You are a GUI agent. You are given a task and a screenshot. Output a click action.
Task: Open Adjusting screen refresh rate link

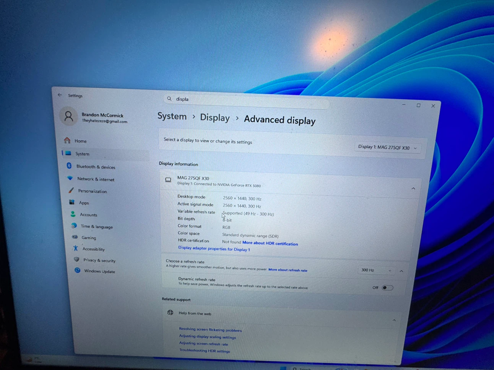[x=204, y=344]
